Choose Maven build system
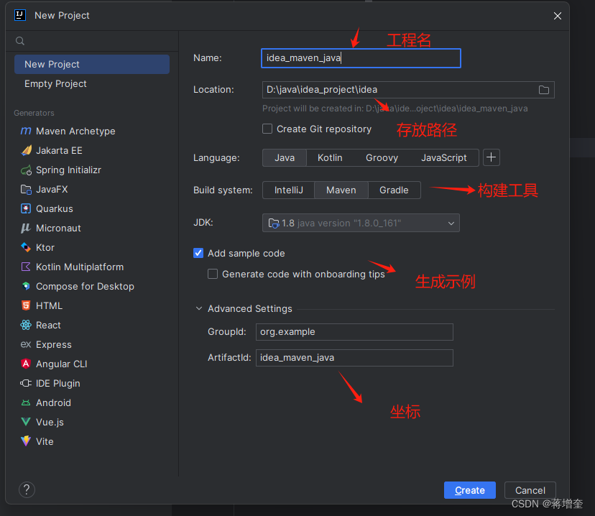595x516 pixels. (341, 190)
